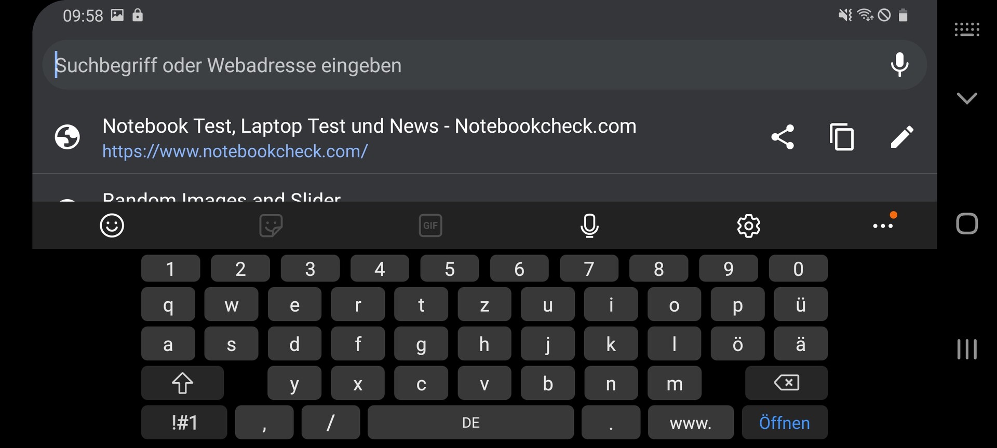The height and width of the screenshot is (448, 997).
Task: Switch to symbols keyboard with !#1 key
Action: 184,423
